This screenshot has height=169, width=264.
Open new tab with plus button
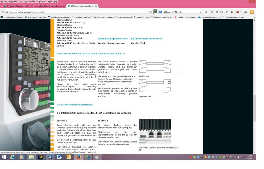(101, 6)
